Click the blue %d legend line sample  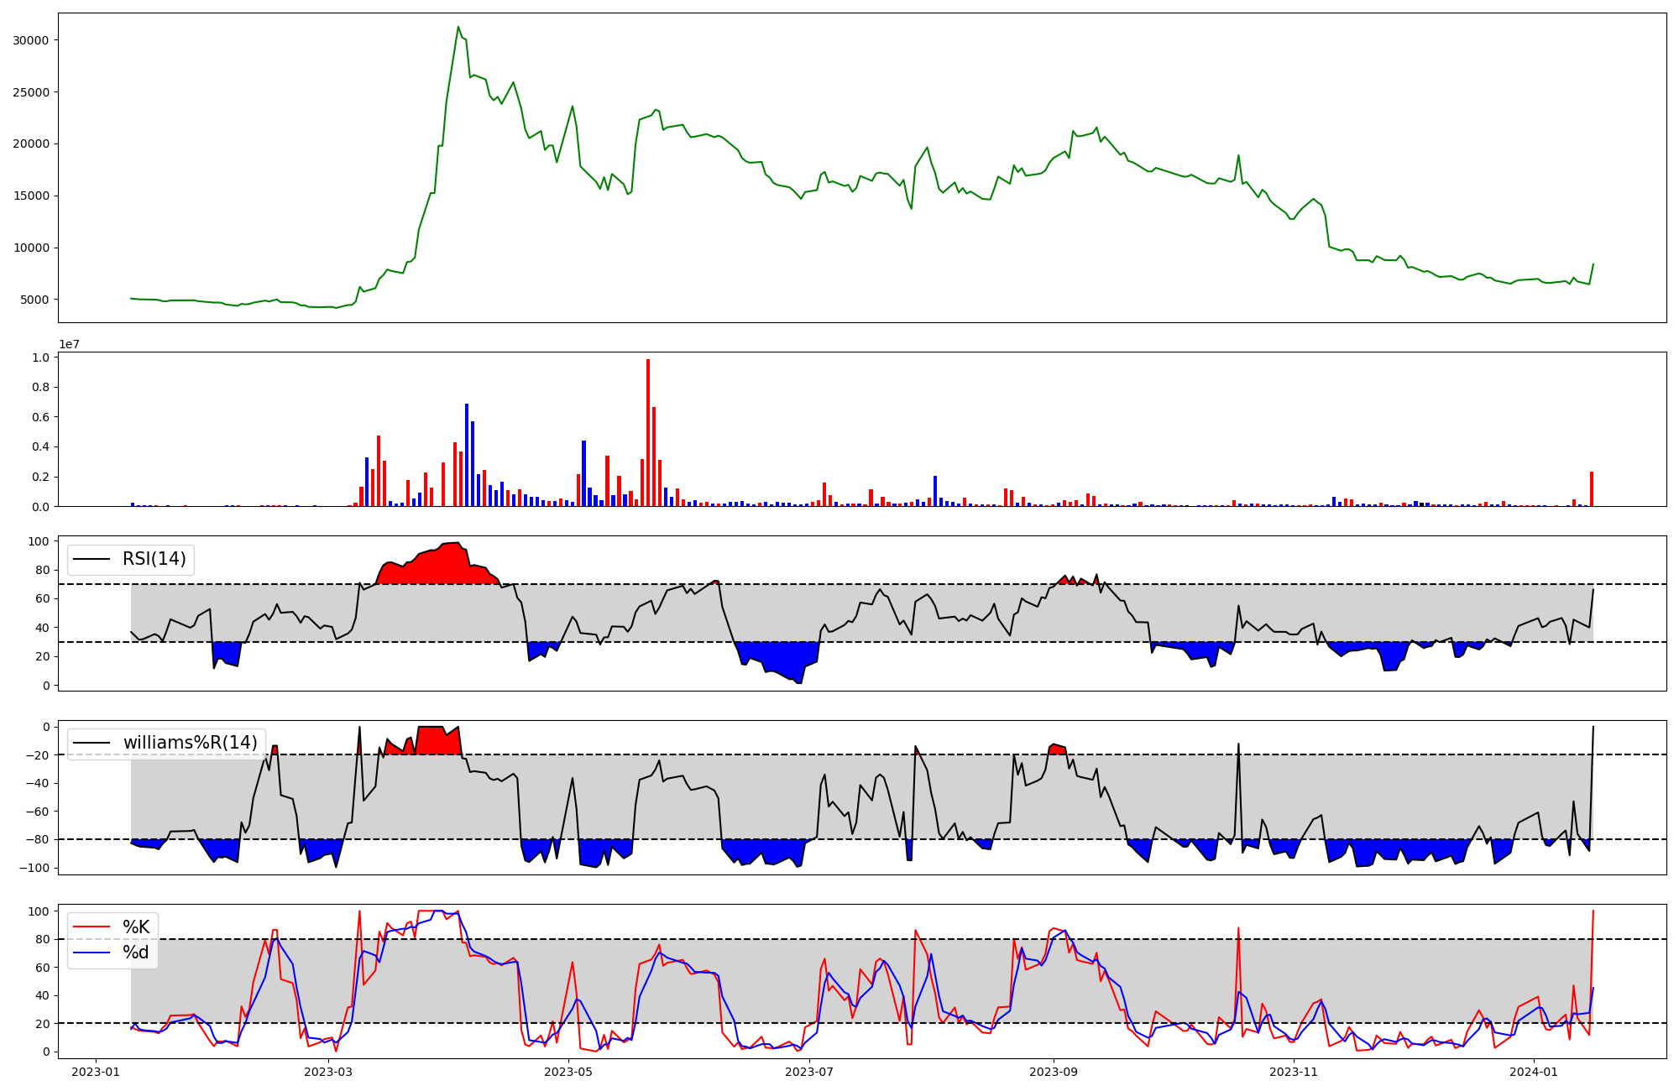[92, 953]
